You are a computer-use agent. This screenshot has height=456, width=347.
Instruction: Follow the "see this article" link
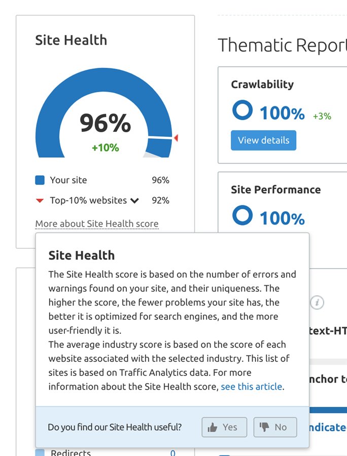(251, 387)
